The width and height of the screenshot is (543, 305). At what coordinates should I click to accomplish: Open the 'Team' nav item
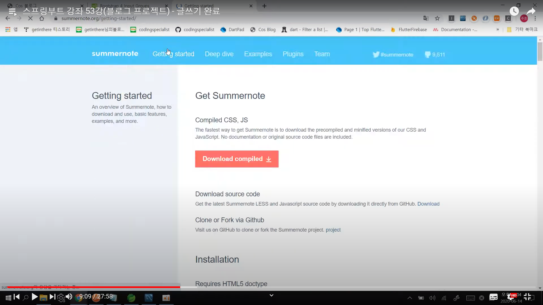pos(322,54)
